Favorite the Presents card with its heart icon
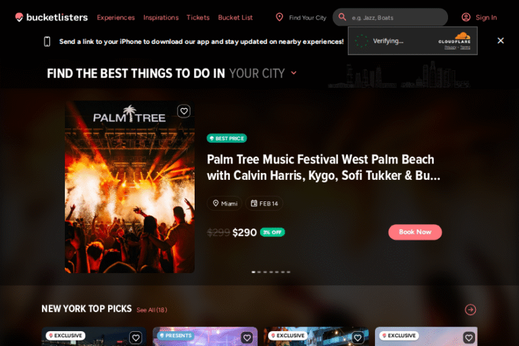The width and height of the screenshot is (519, 346). [x=247, y=338]
